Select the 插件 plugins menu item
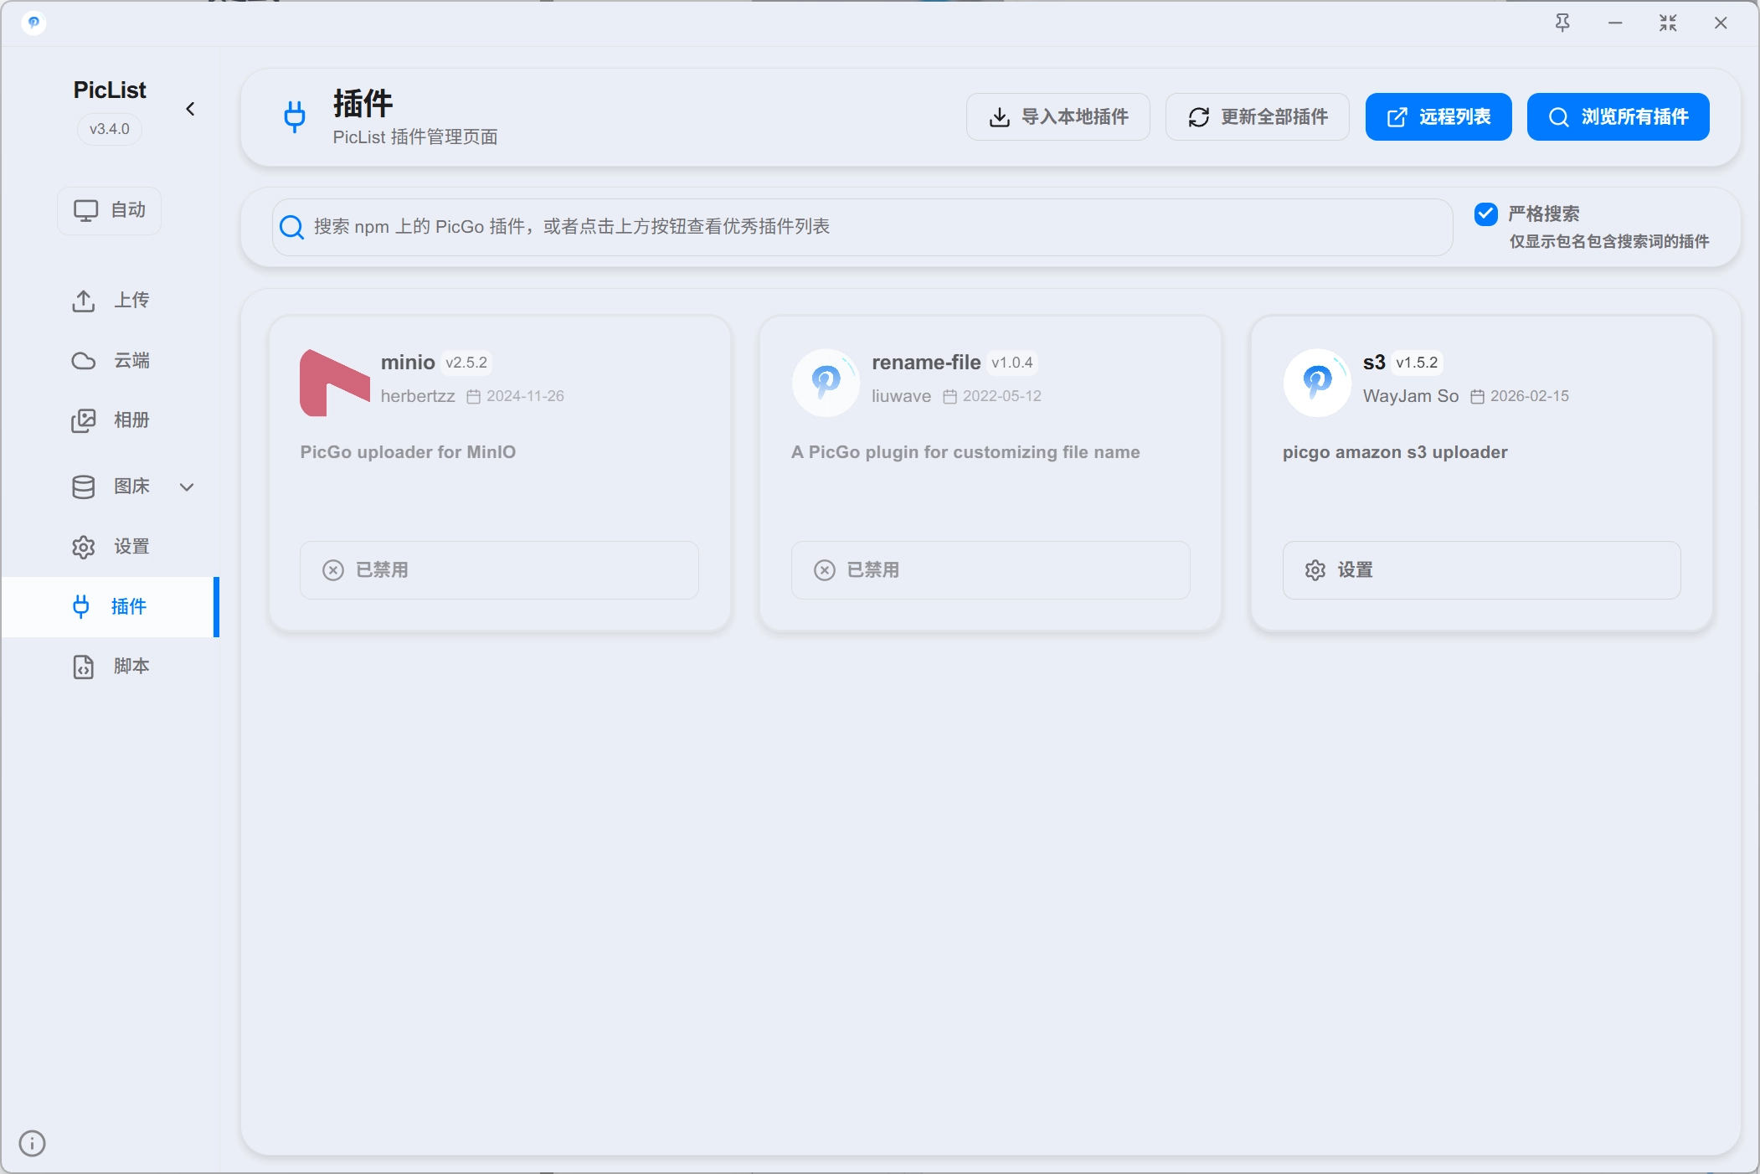 (x=110, y=606)
